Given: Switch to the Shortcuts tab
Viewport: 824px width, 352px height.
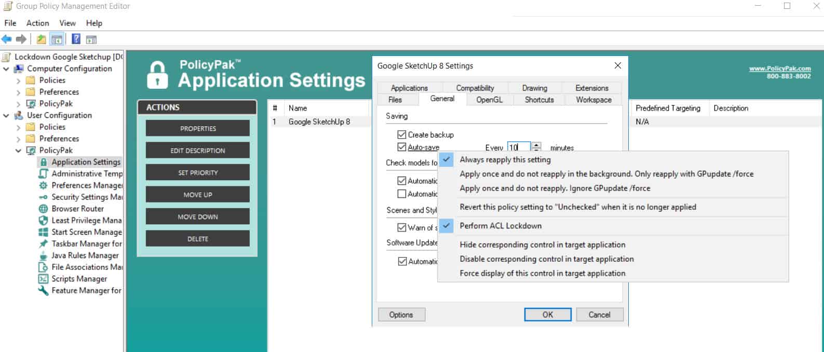Looking at the screenshot, I should click(539, 100).
